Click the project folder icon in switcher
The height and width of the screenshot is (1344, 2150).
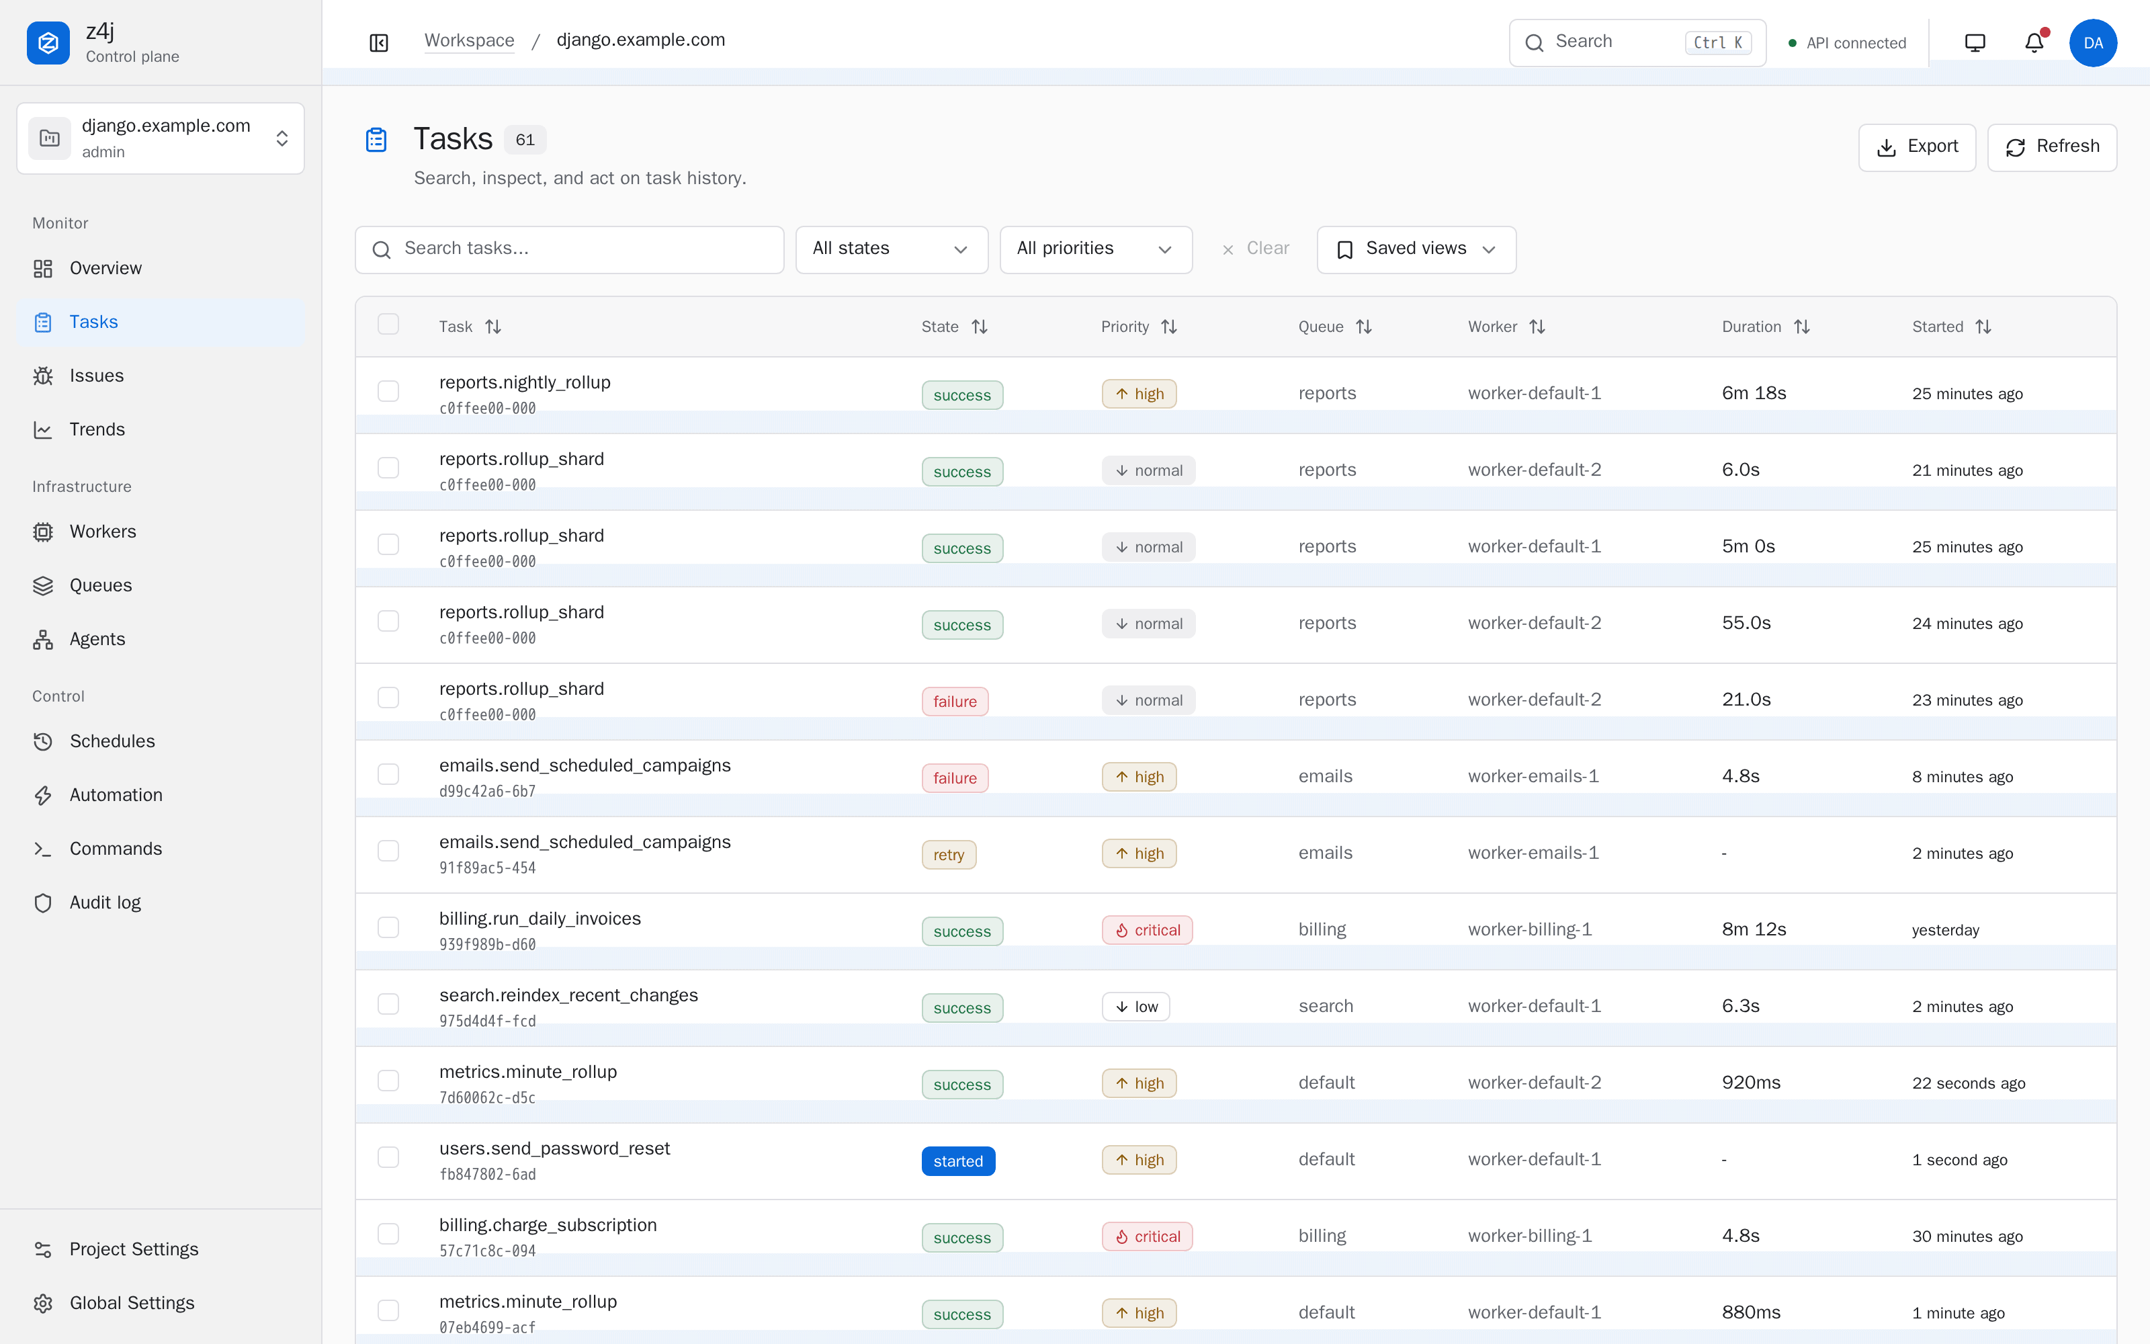point(50,138)
